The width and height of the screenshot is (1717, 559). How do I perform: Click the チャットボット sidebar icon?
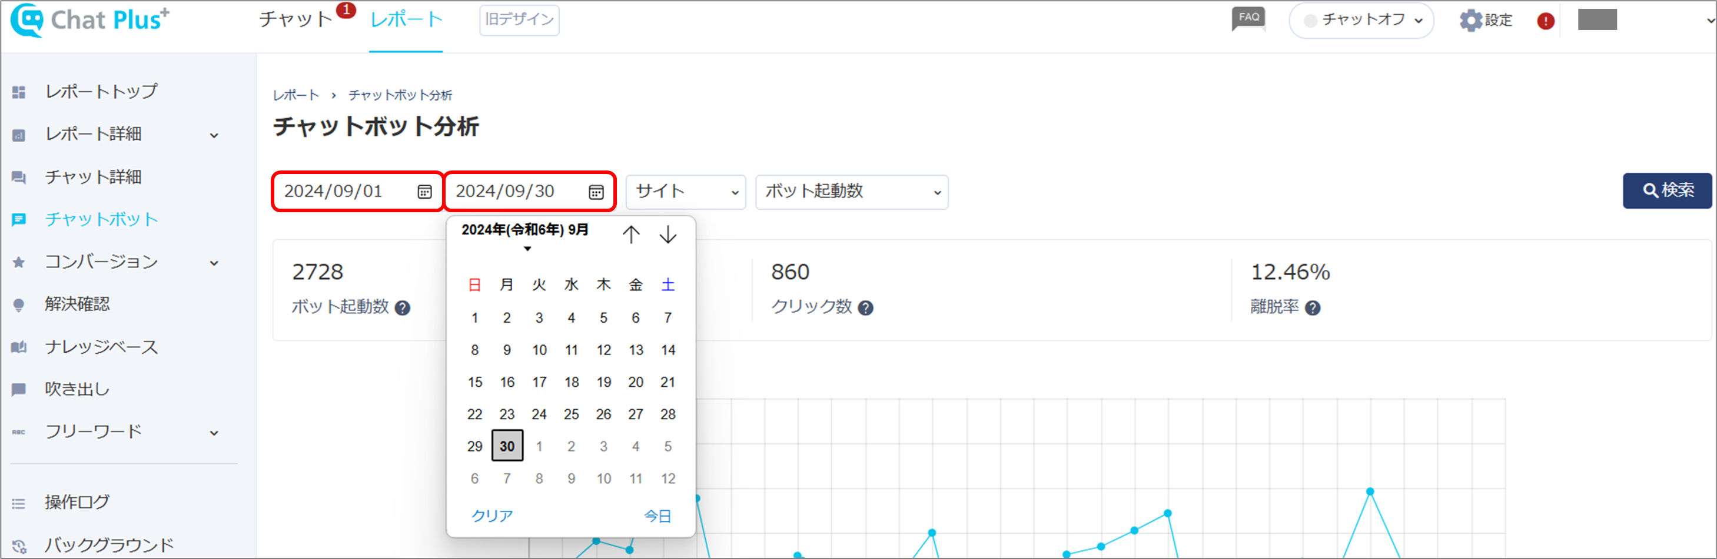[19, 220]
